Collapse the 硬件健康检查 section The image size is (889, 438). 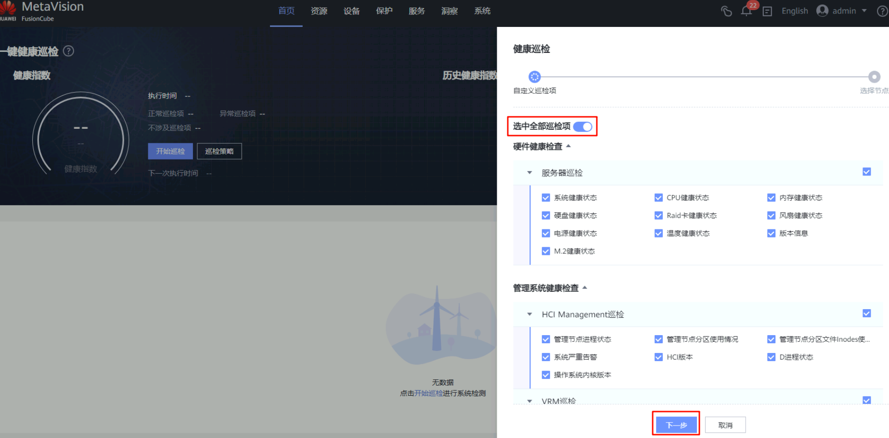click(568, 146)
